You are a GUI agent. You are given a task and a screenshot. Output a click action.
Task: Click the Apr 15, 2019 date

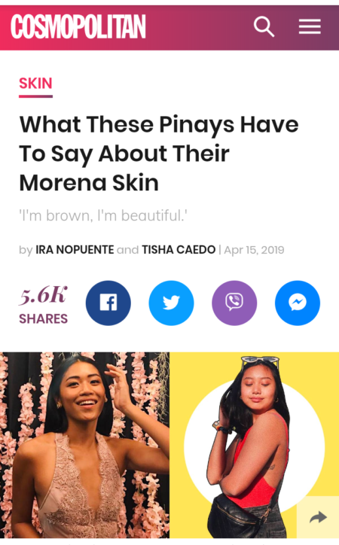[x=254, y=250]
